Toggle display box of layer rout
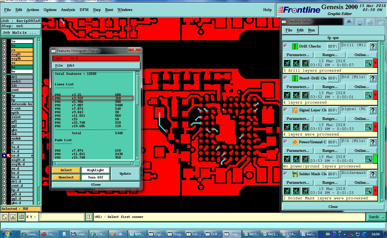Image resolution: width=387 pixels, height=238 pixels. coord(4,90)
